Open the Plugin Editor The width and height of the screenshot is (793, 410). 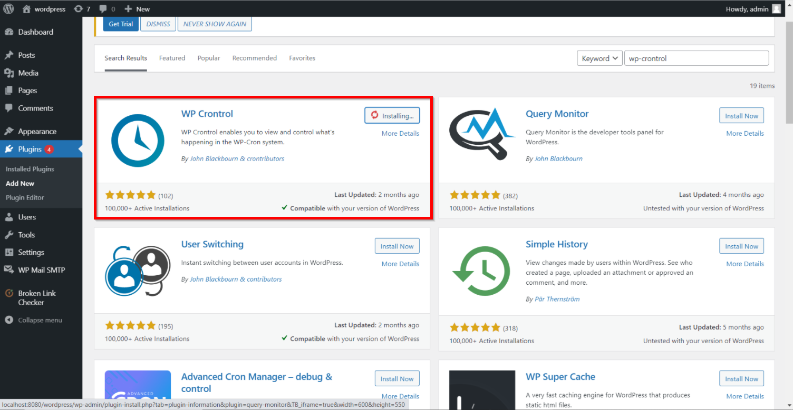[x=25, y=198]
